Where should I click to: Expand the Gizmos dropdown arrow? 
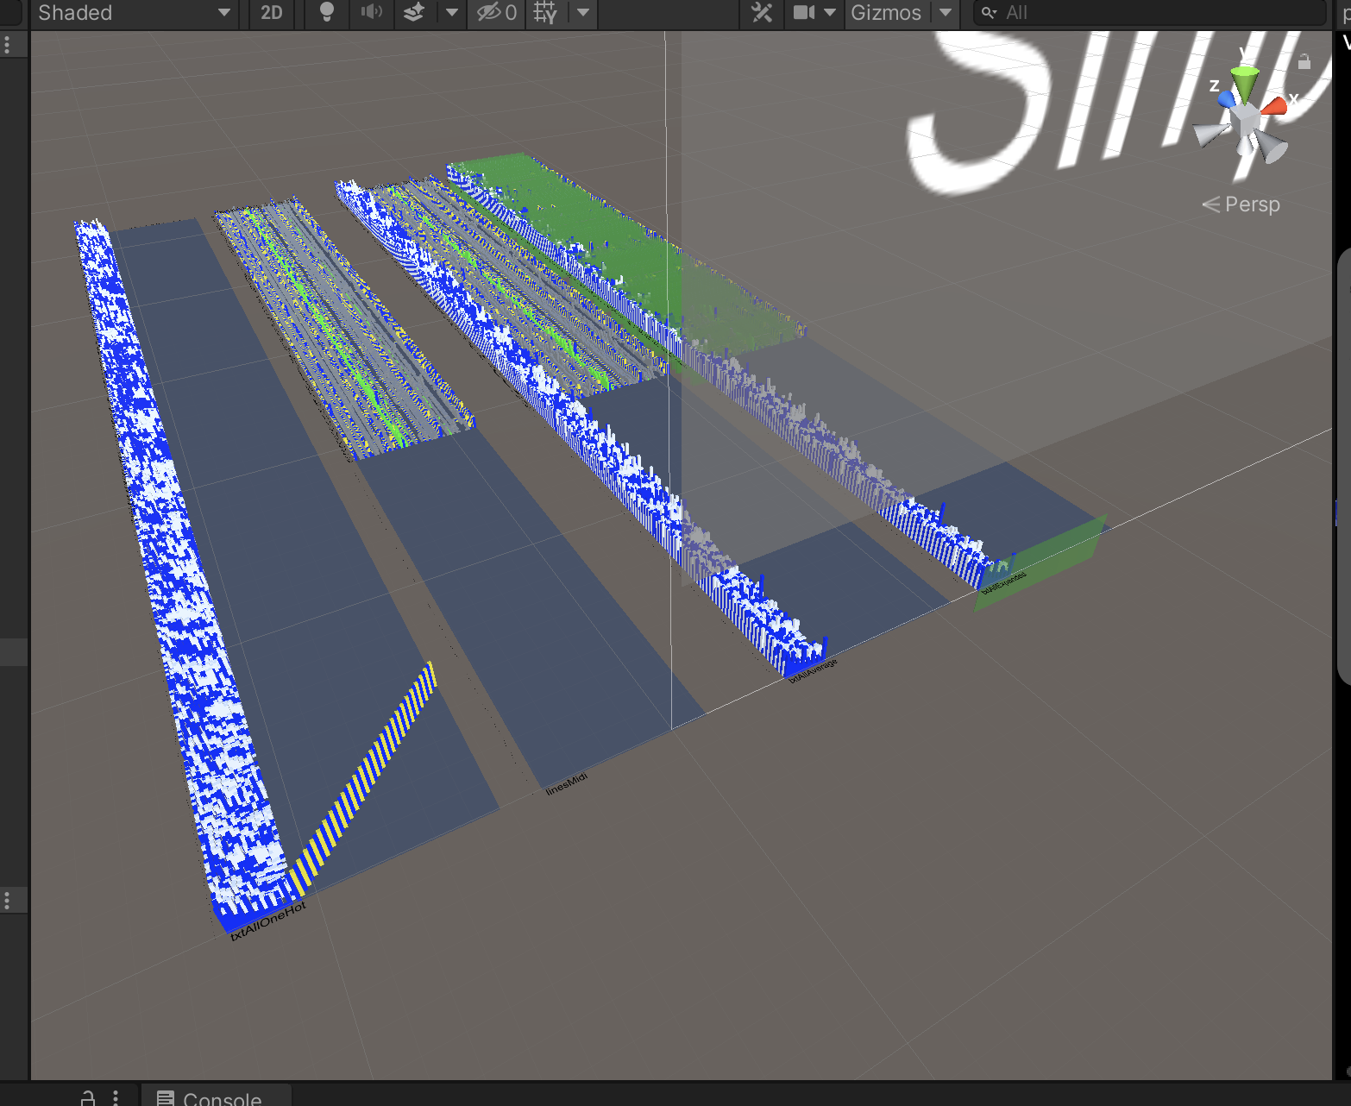[x=946, y=13]
